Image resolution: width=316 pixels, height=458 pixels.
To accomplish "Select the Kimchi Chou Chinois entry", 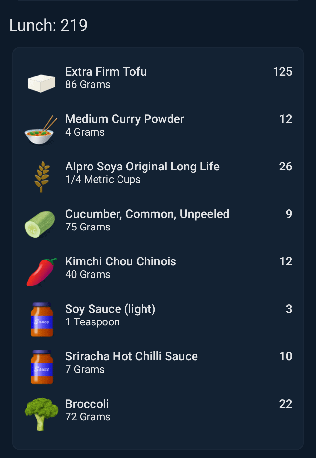I will [x=120, y=261].
